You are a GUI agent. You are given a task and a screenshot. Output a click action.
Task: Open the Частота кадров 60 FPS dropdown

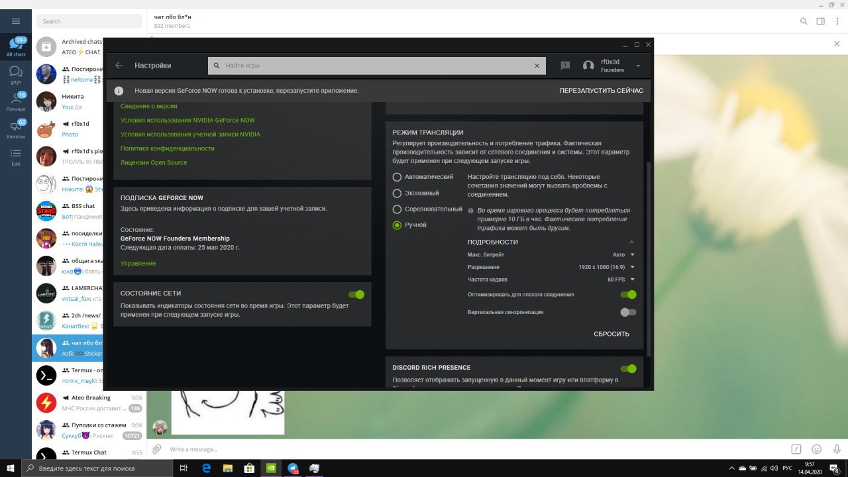click(621, 280)
